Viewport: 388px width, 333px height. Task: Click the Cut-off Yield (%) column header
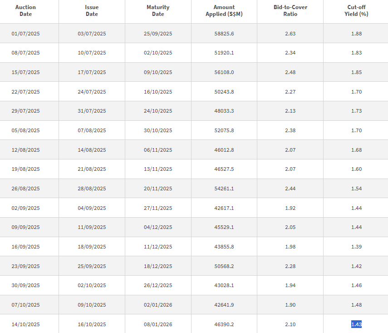(356, 11)
